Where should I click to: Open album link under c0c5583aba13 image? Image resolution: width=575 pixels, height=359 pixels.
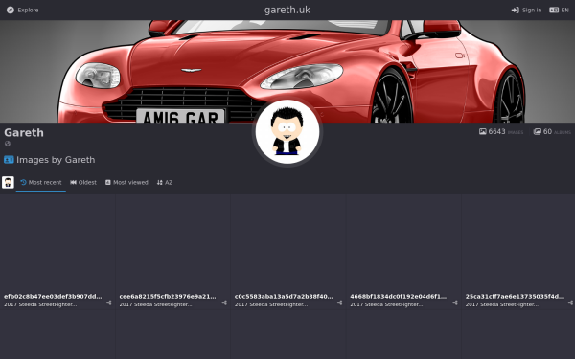tap(271, 304)
